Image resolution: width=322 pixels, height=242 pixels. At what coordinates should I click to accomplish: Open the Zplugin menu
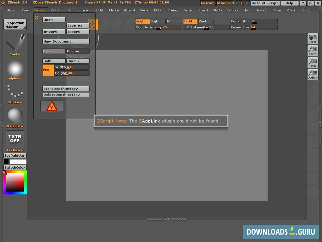click(291, 10)
